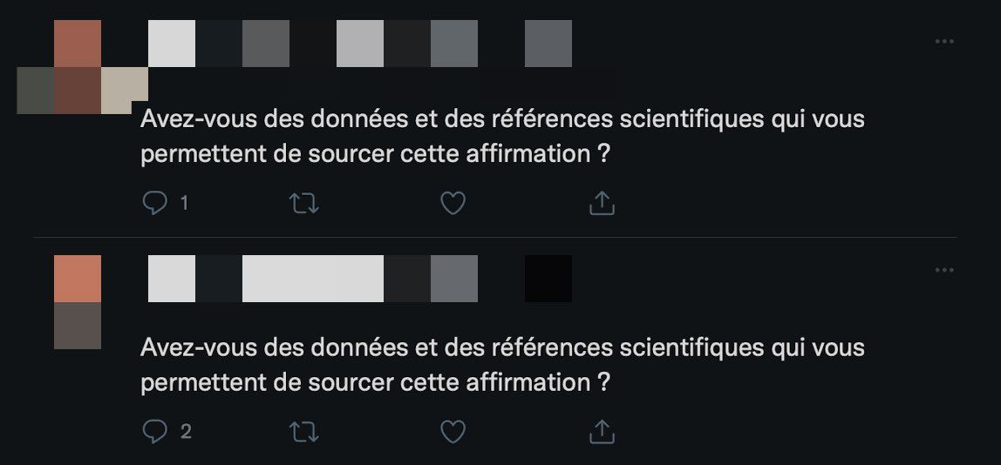Image resolution: width=1001 pixels, height=465 pixels.
Task: Open the first tweet author's profile picture
Action: pyautogui.click(x=78, y=67)
